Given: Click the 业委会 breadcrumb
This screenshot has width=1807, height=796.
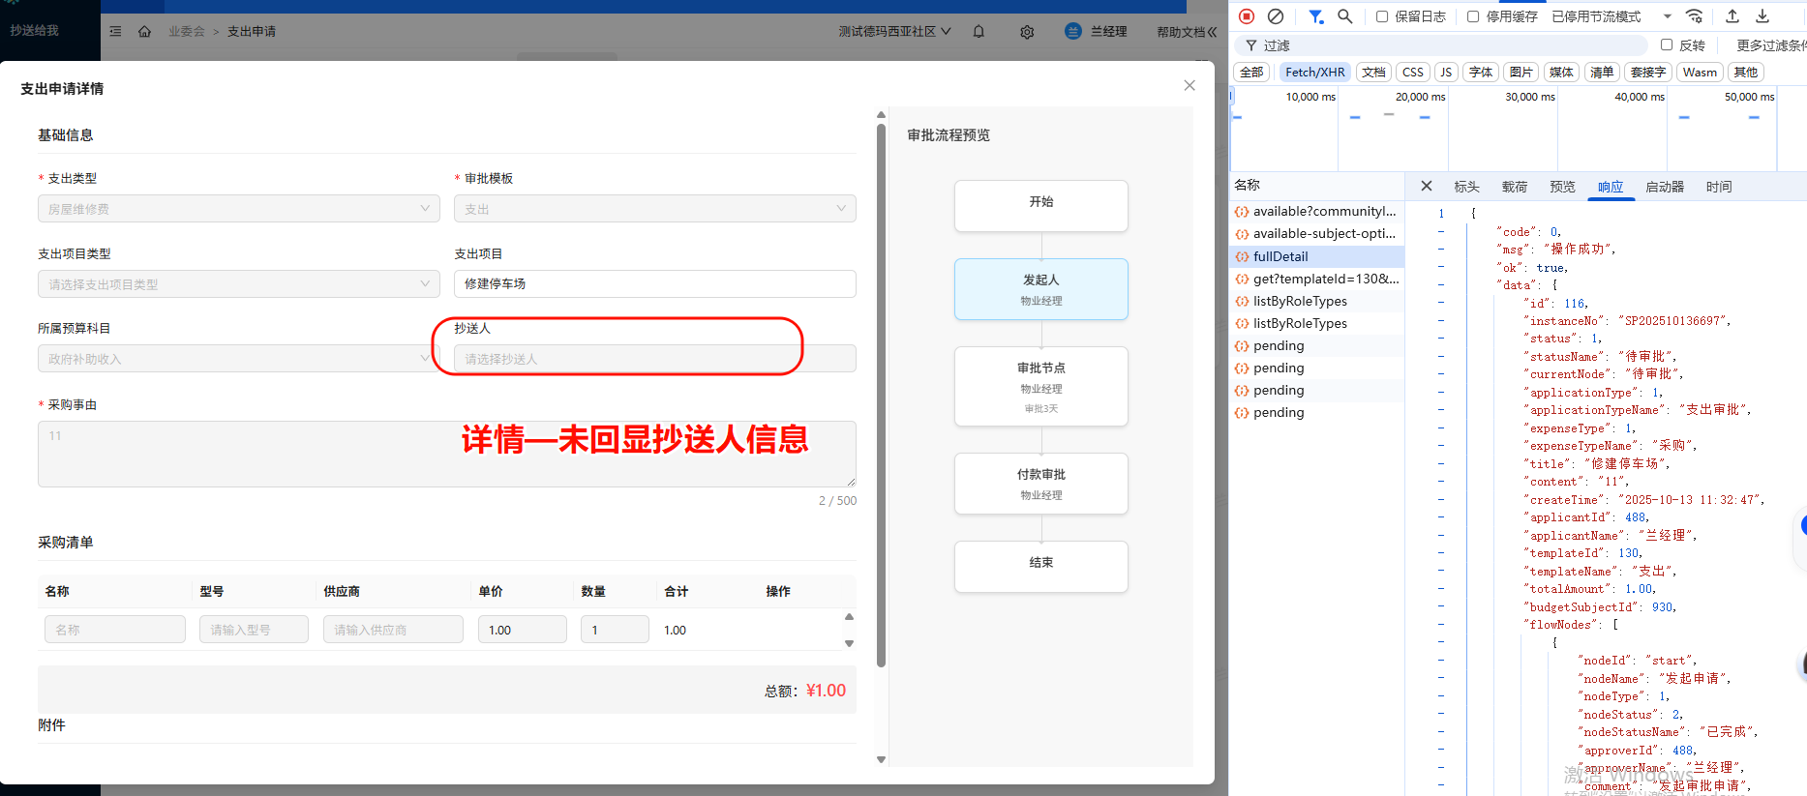Looking at the screenshot, I should [x=187, y=31].
